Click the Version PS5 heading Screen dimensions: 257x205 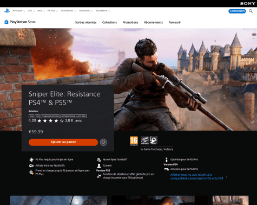pyautogui.click(x=103, y=170)
